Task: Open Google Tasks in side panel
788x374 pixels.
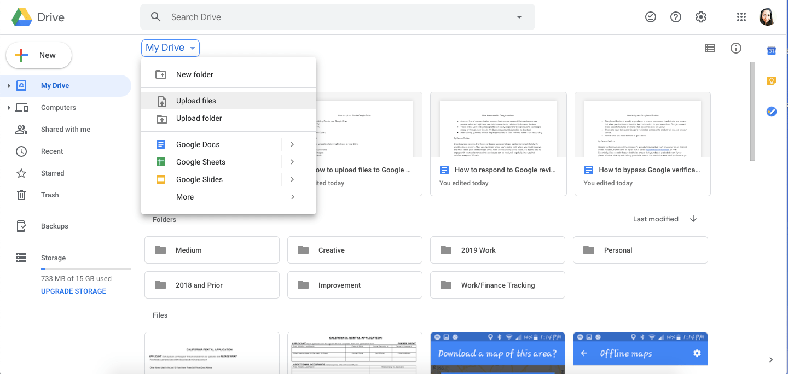Action: [x=772, y=112]
